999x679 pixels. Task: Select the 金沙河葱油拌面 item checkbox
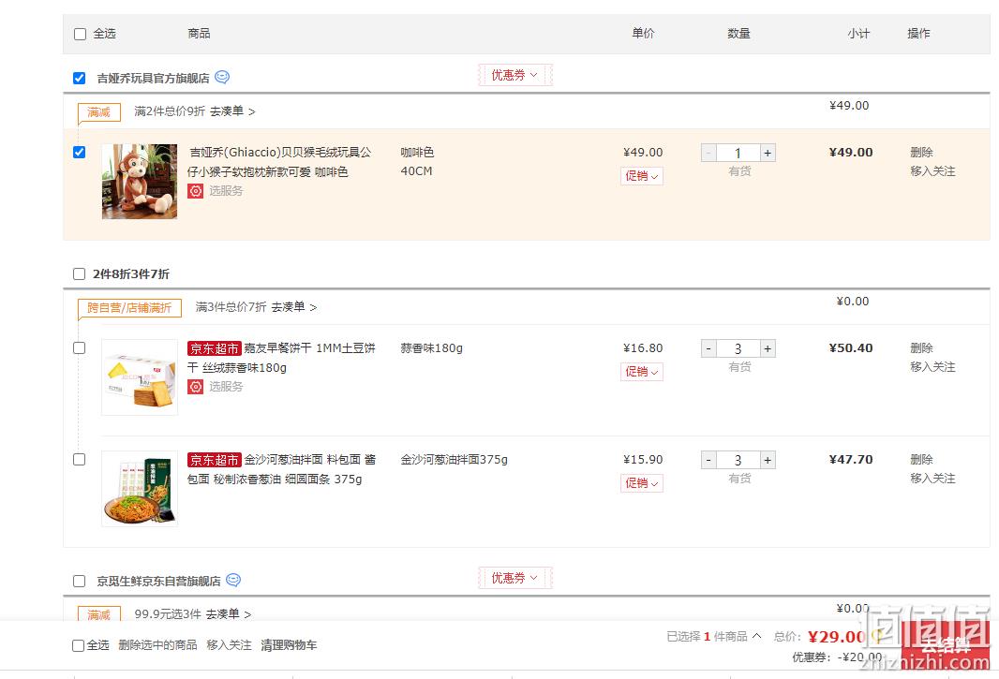[79, 459]
